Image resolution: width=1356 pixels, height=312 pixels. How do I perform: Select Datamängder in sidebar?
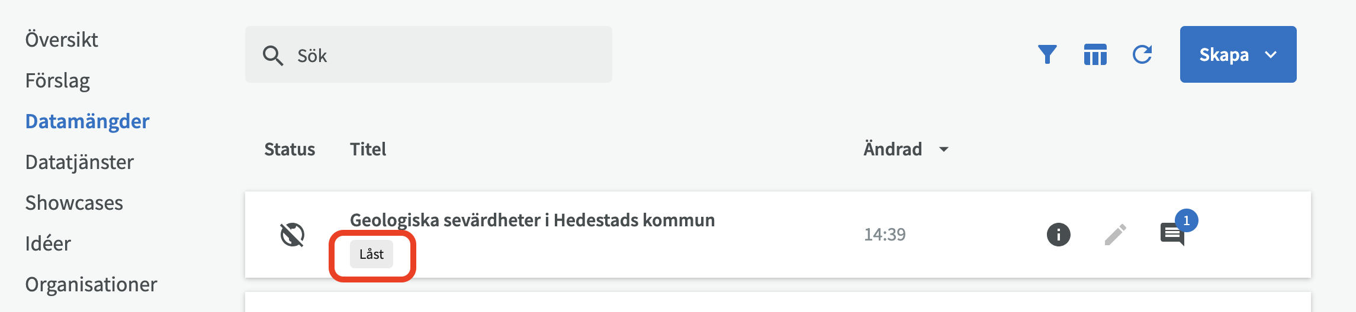pyautogui.click(x=87, y=121)
